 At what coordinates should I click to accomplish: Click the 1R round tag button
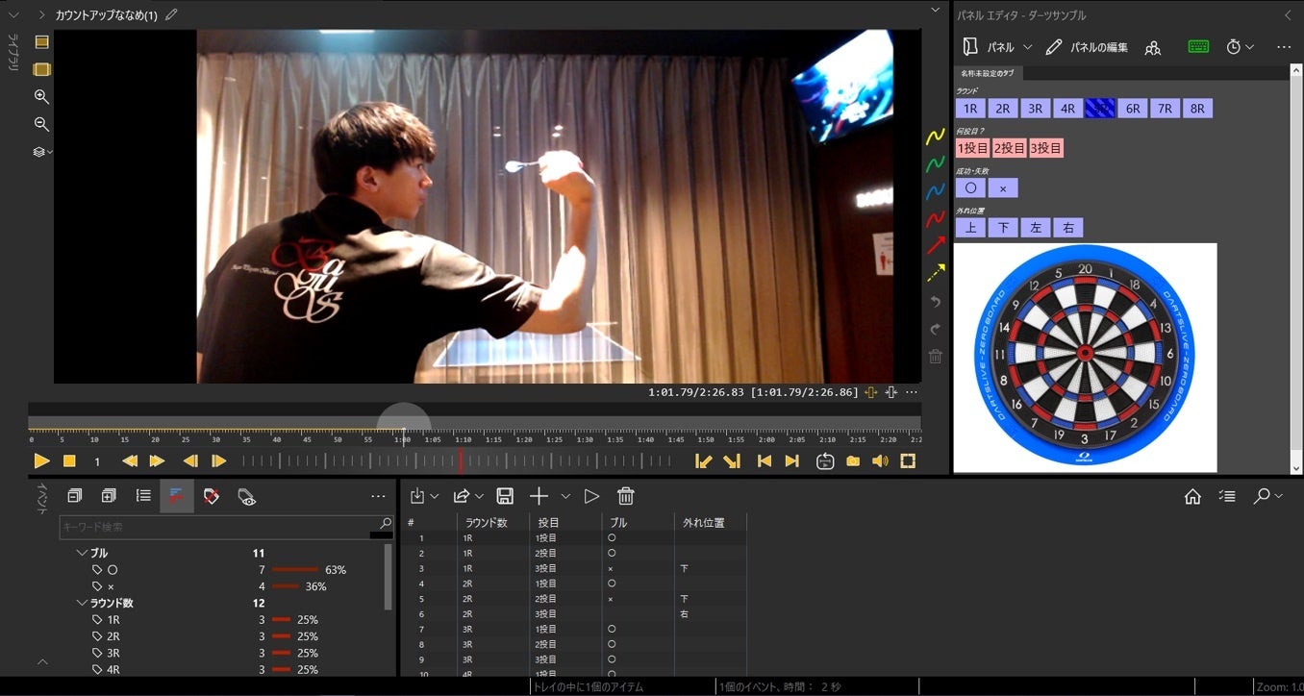(x=970, y=109)
